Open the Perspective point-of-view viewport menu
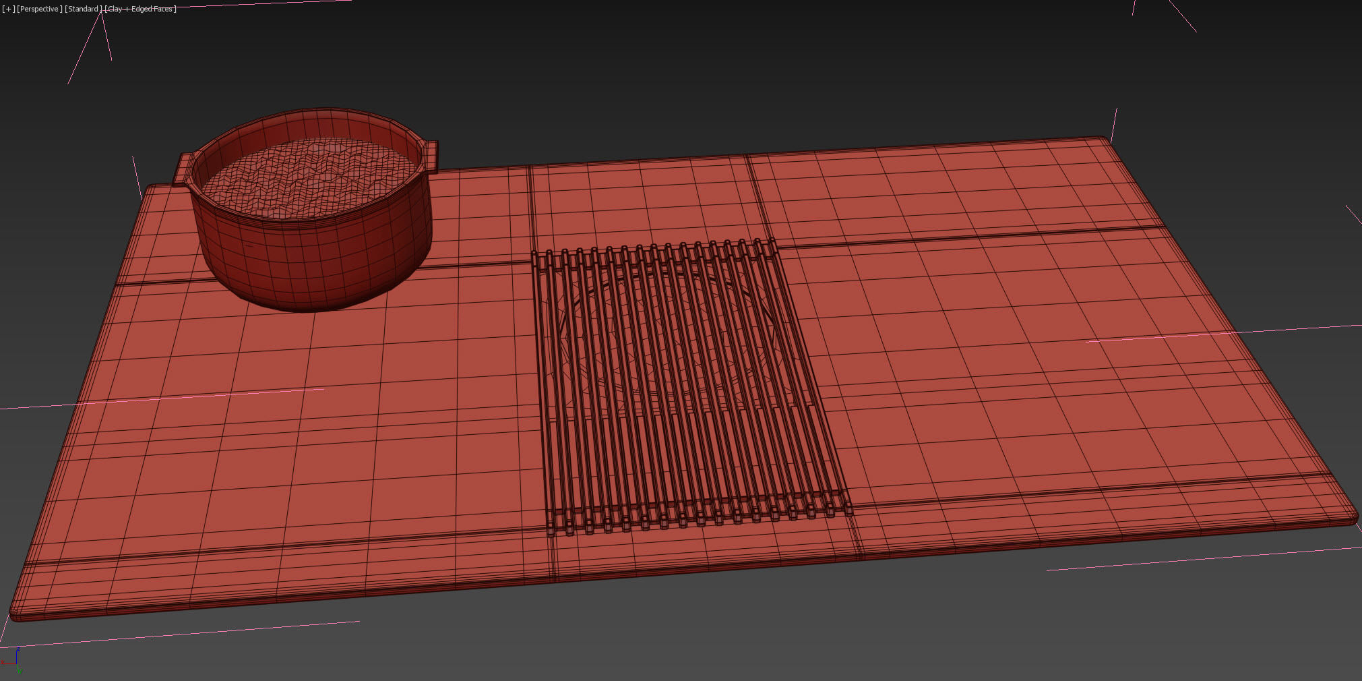1362x681 pixels. click(x=39, y=9)
